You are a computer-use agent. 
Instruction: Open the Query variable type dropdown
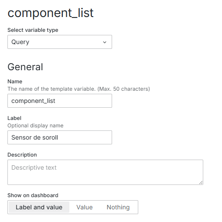pyautogui.click(x=60, y=42)
